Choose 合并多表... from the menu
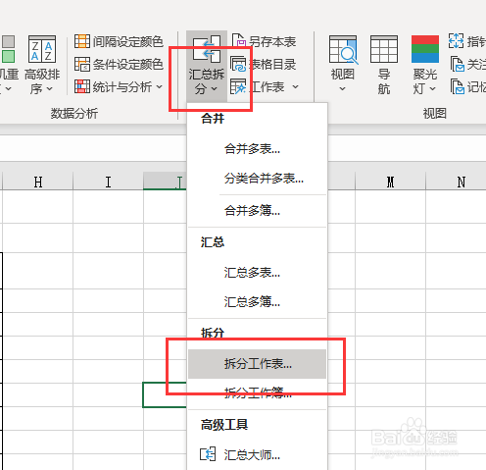 tap(257, 149)
